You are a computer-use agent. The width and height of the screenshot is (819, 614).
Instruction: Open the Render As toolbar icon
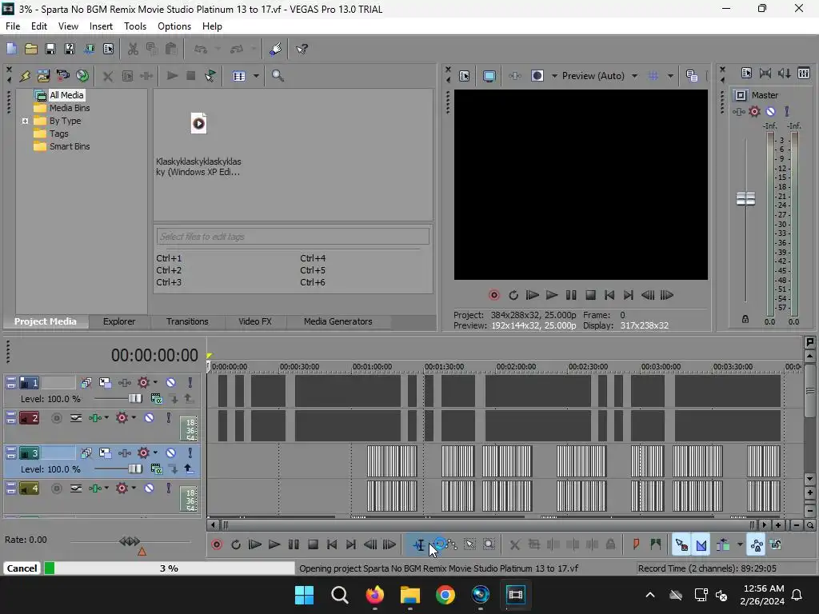pos(89,49)
